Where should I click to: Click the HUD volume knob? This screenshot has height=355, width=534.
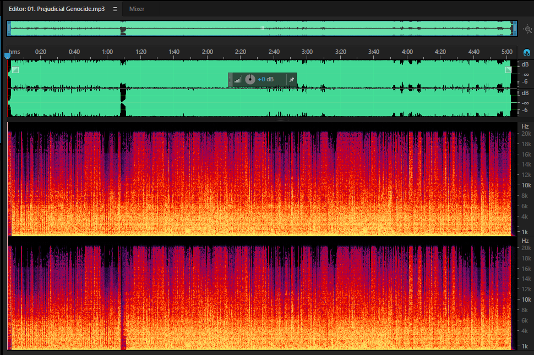point(250,79)
